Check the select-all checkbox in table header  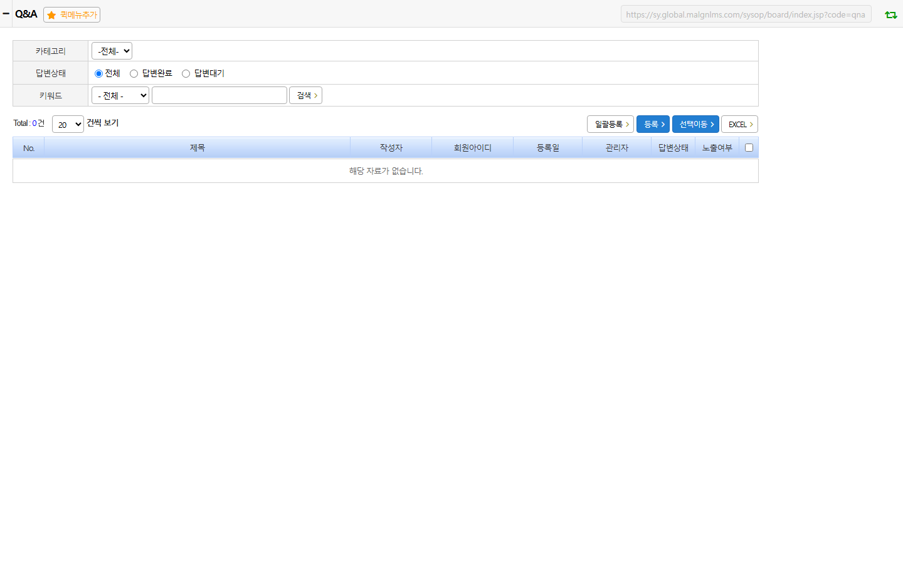pyautogui.click(x=749, y=147)
